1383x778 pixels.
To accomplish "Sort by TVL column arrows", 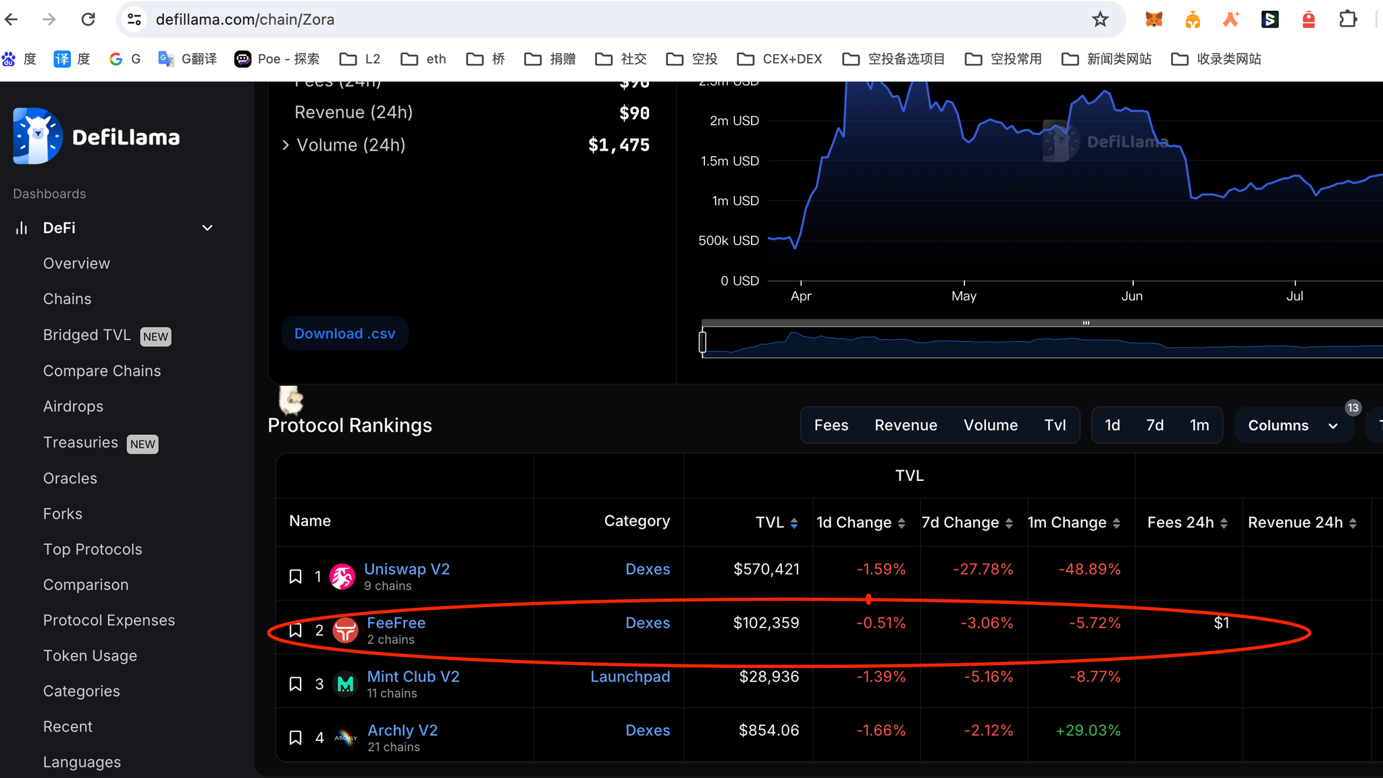I will coord(794,523).
